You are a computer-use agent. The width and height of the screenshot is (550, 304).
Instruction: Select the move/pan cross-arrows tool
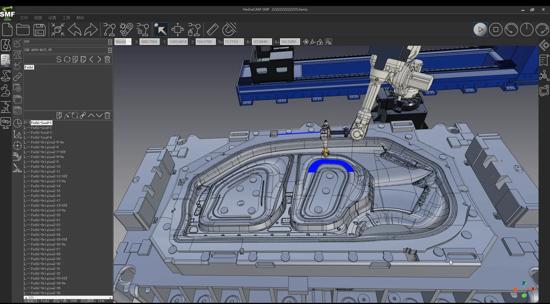pyautogui.click(x=178, y=29)
